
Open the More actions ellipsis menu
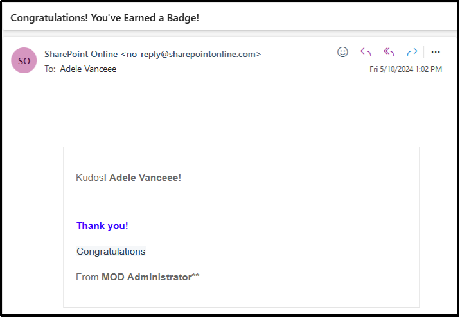[436, 52]
